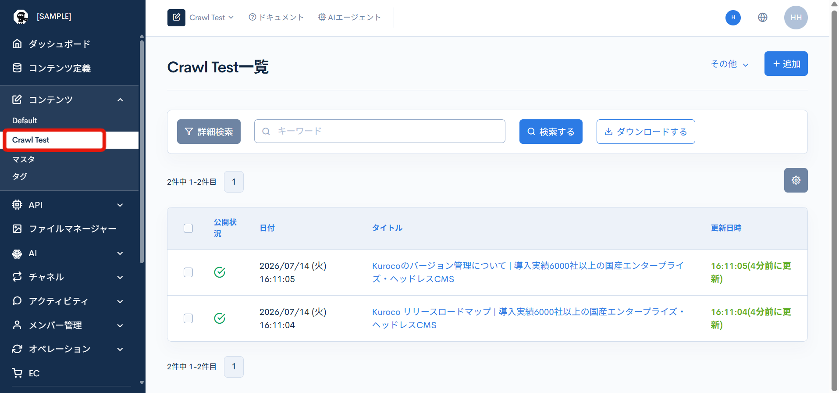Expand the オペレーション sidebar chevron
839x393 pixels.
tap(120, 349)
